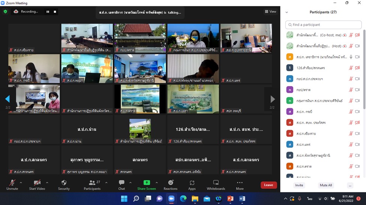Open Whiteboards
The height and width of the screenshot is (205, 366).
[x=216, y=183]
